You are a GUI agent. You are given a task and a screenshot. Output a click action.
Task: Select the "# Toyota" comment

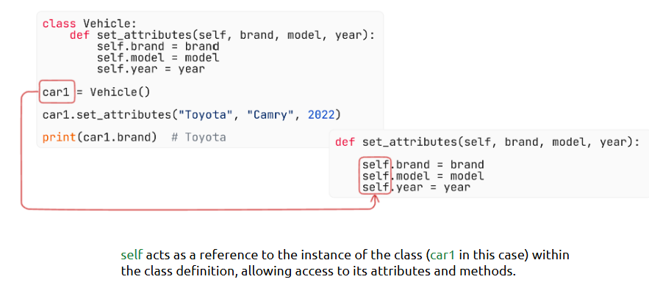point(198,137)
